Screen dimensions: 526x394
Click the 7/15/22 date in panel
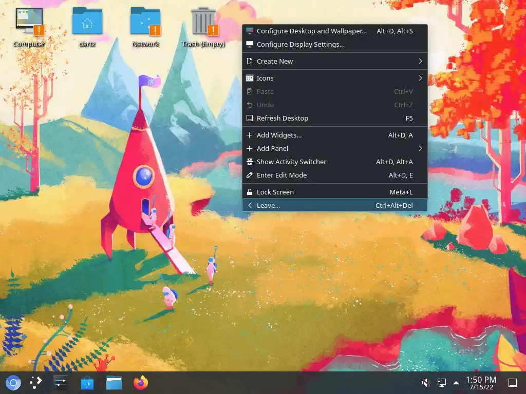pyautogui.click(x=481, y=387)
